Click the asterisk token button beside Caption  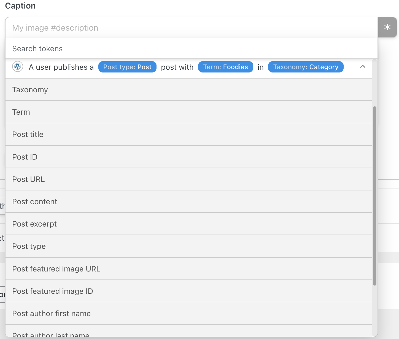click(387, 27)
